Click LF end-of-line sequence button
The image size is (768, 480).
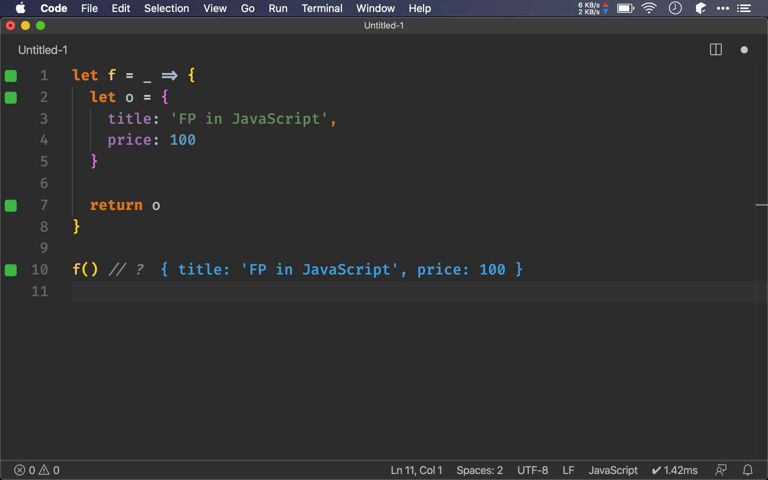pyautogui.click(x=568, y=470)
